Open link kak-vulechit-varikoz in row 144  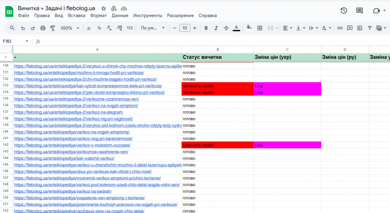tap(64, 159)
